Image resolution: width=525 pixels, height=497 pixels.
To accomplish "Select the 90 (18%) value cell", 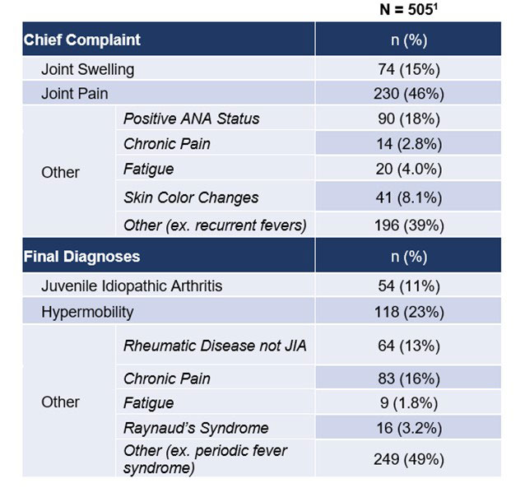I will tap(409, 118).
